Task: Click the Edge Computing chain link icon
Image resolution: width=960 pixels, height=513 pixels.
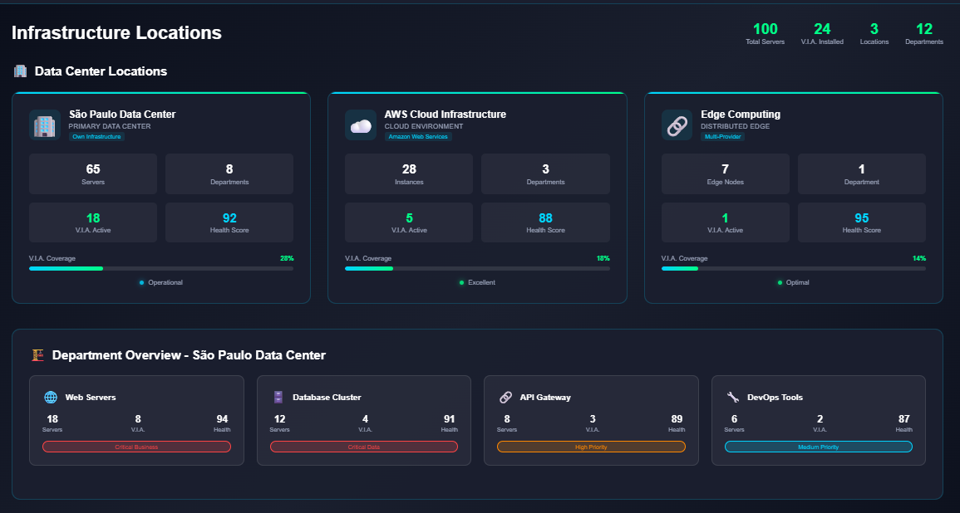Action: coord(677,125)
